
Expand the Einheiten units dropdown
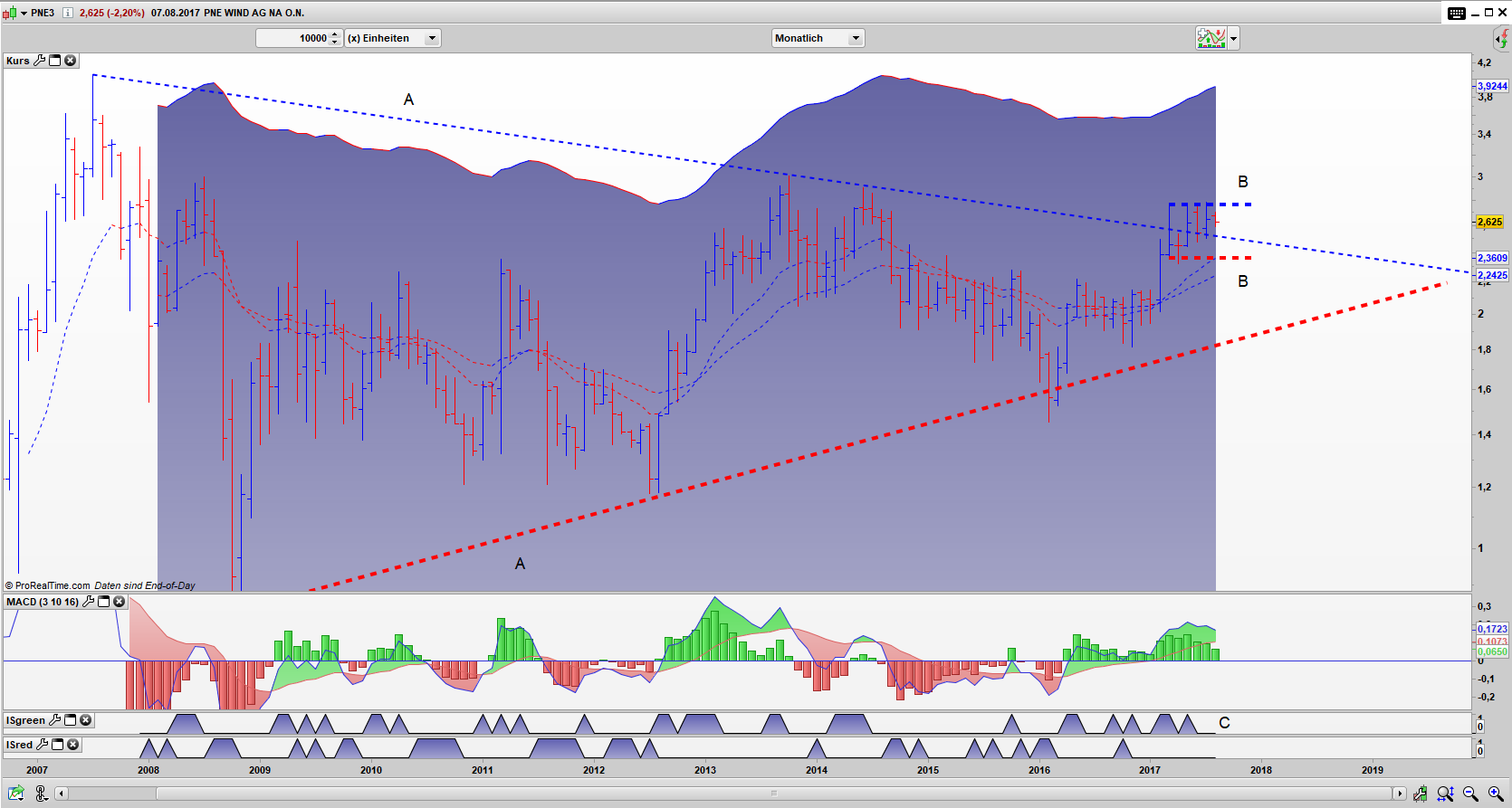pyautogui.click(x=432, y=38)
